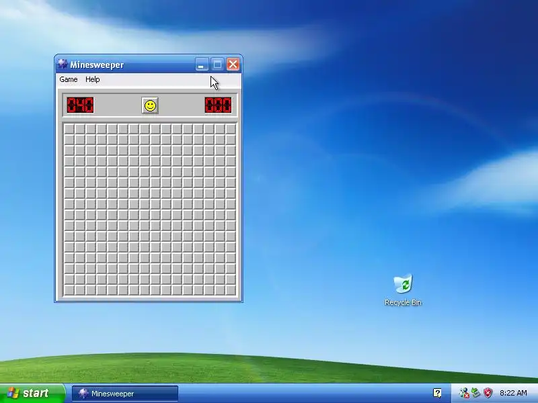Open the Game menu
Viewport: 538px width, 403px height.
[x=69, y=79]
